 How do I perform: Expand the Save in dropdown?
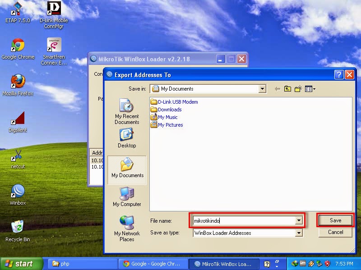(262, 89)
